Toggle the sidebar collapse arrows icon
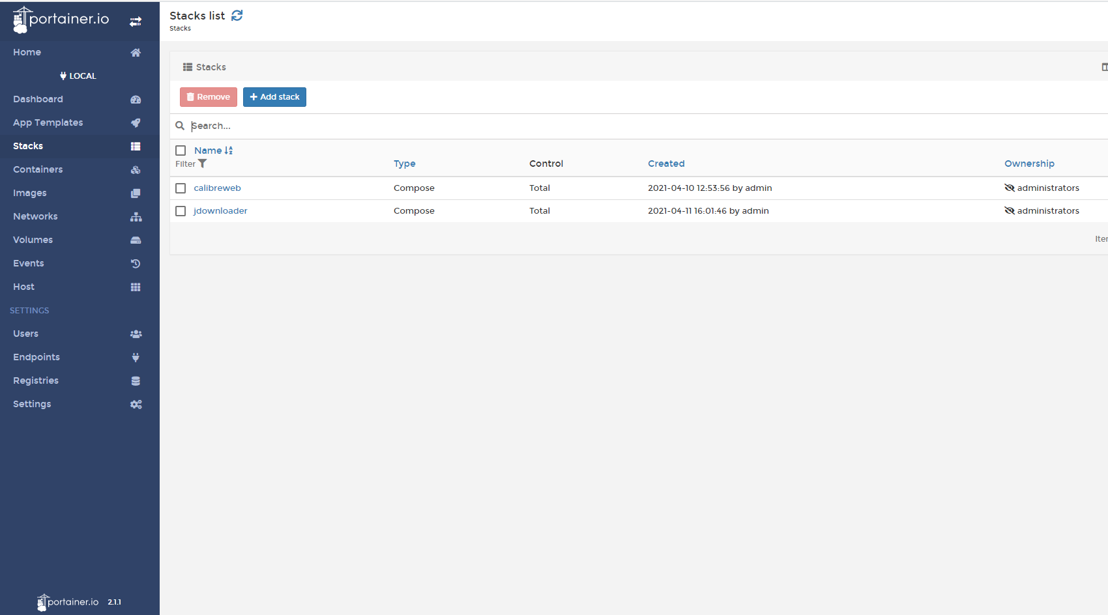Image resolution: width=1108 pixels, height=615 pixels. click(x=136, y=21)
